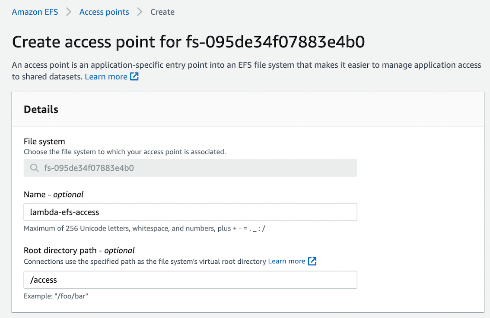Click the Name input containing lambda-efs-access
The image size is (490, 318).
(x=190, y=212)
